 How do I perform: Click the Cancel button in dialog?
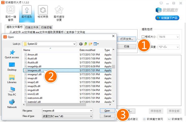[107, 116]
